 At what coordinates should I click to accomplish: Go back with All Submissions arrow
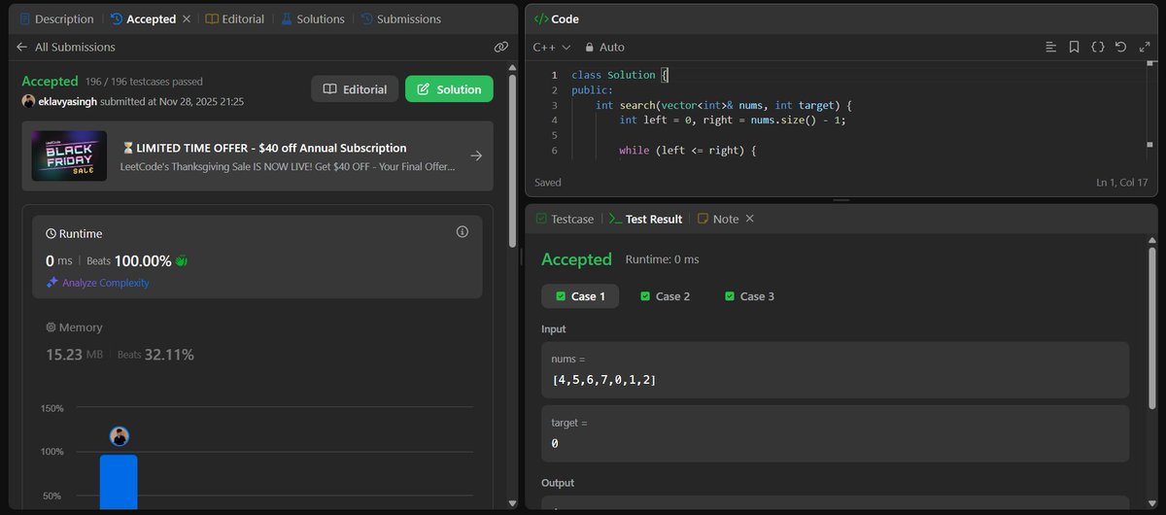[x=22, y=47]
